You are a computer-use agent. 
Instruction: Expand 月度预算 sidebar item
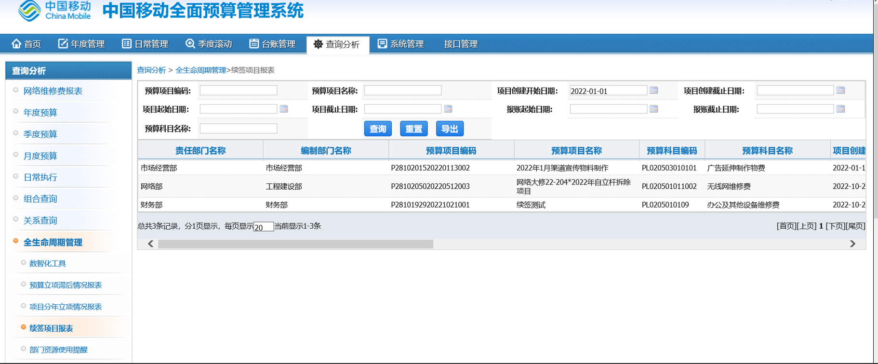pos(40,156)
